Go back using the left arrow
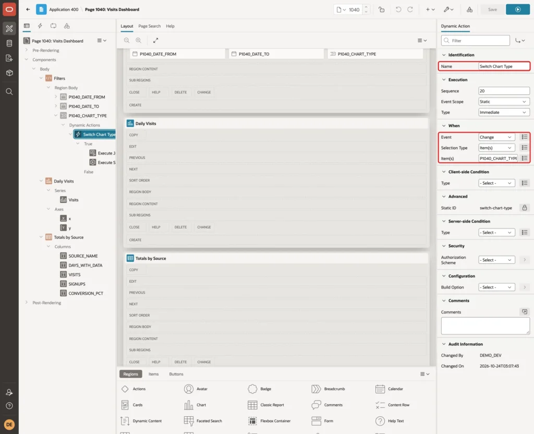 pos(28,9)
